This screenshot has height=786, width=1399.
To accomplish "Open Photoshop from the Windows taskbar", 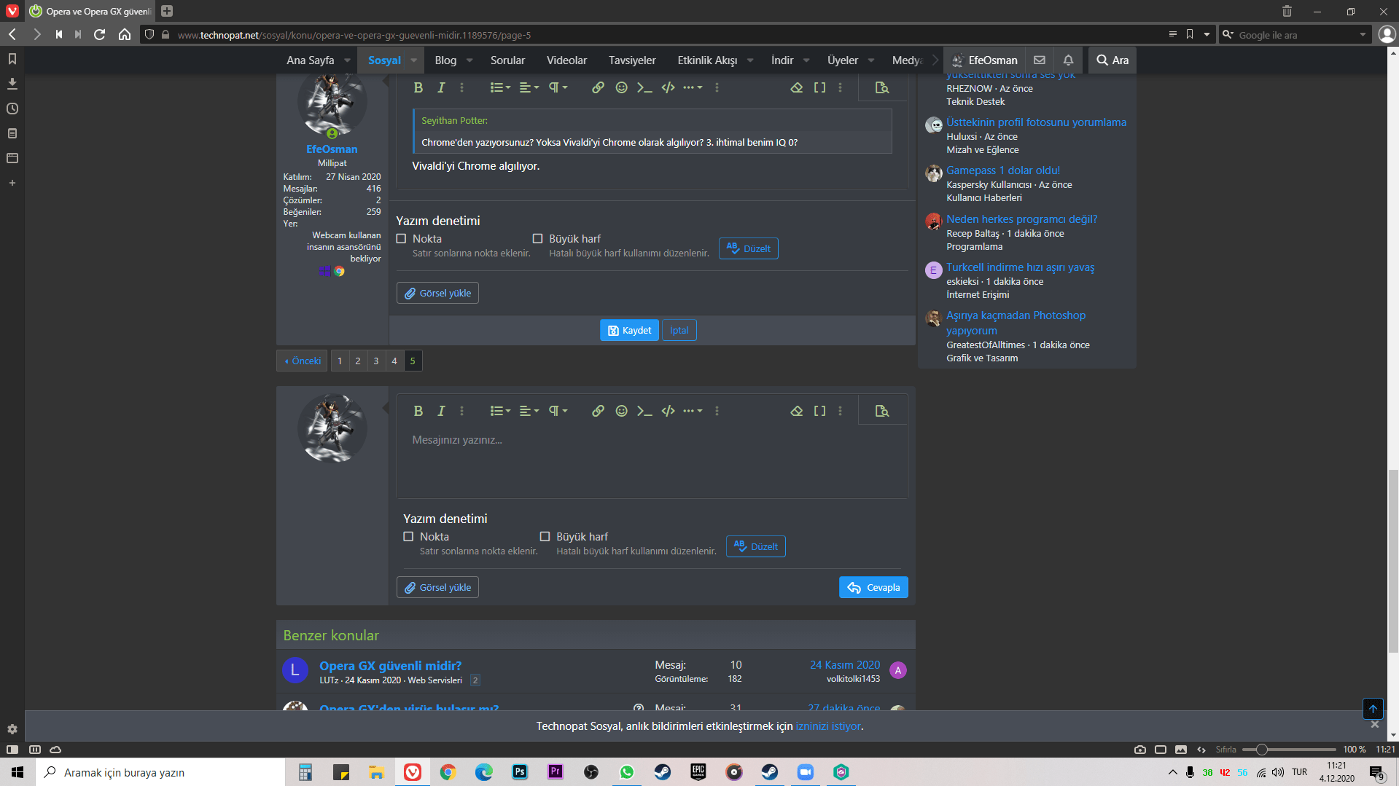I will pyautogui.click(x=520, y=772).
